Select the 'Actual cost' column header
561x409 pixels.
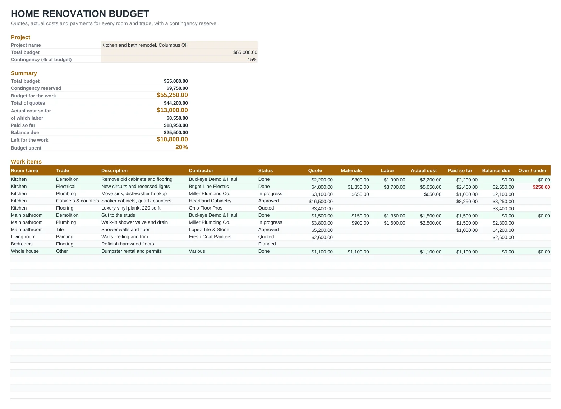pyautogui.click(x=424, y=170)
